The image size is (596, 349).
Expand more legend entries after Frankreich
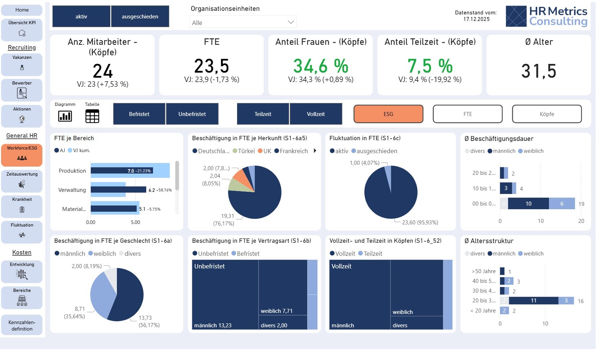click(x=315, y=151)
